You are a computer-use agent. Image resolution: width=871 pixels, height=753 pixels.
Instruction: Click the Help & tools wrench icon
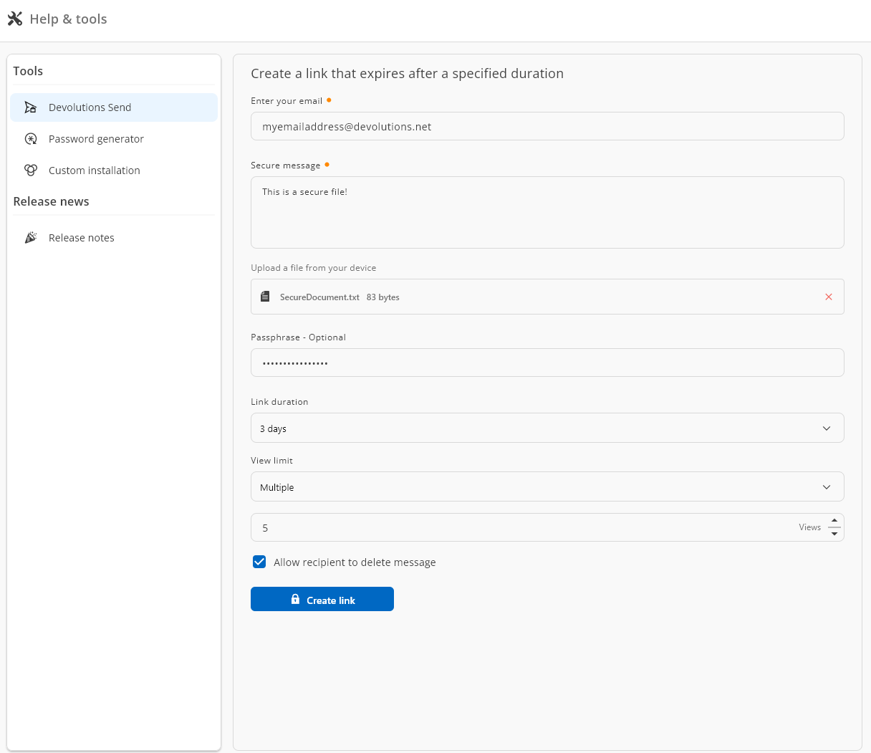pyautogui.click(x=15, y=19)
